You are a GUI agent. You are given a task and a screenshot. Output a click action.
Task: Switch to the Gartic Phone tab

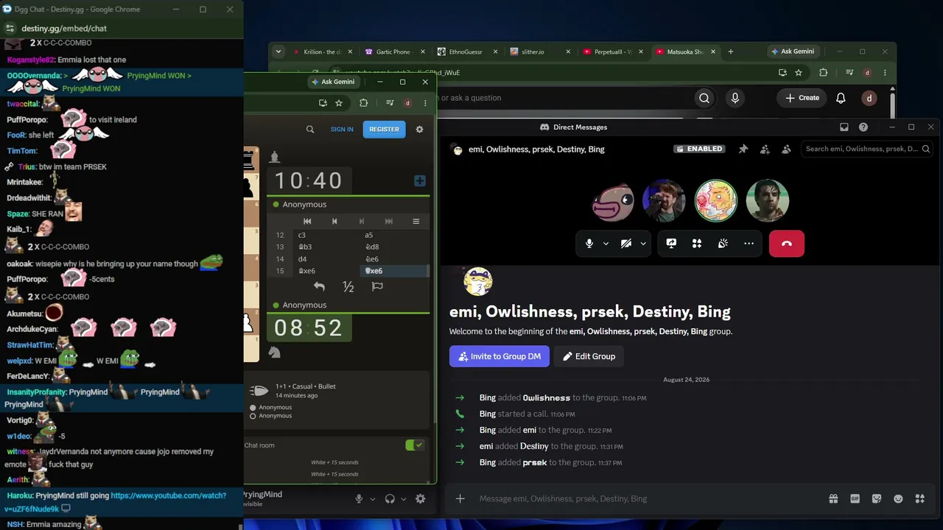pyautogui.click(x=394, y=52)
